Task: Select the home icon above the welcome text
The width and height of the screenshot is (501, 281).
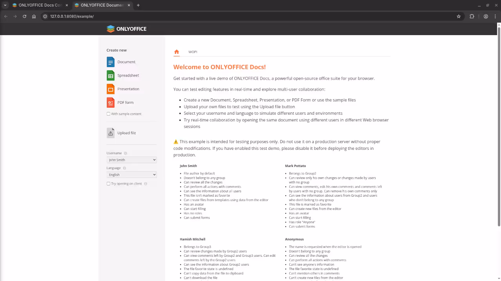Action: (176, 51)
